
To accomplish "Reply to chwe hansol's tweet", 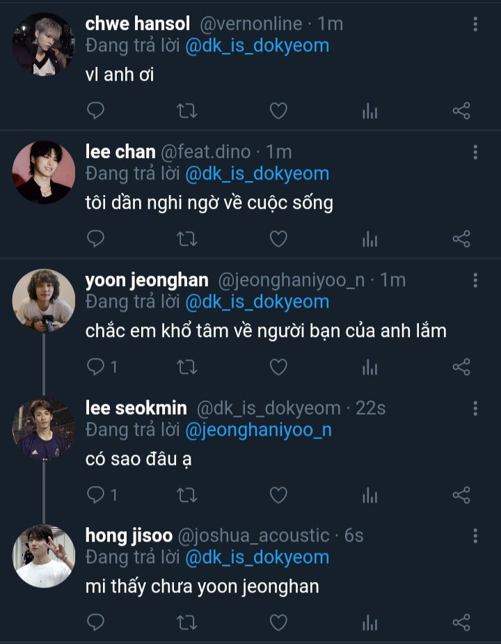I will [x=95, y=111].
